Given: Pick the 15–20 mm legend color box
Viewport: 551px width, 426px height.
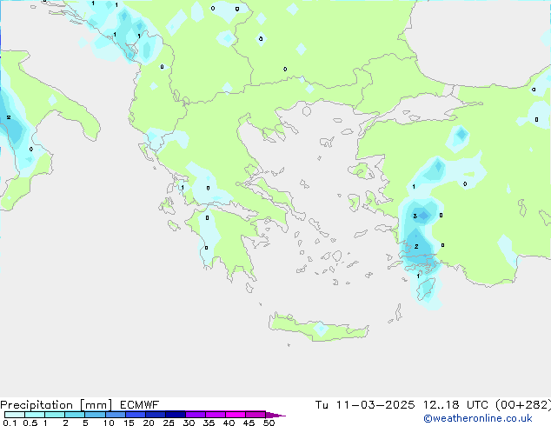Looking at the screenshot, I should [x=136, y=415].
